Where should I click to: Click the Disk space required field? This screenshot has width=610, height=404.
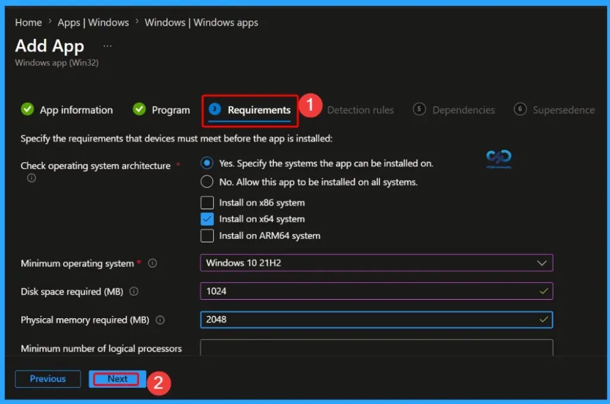pos(376,291)
